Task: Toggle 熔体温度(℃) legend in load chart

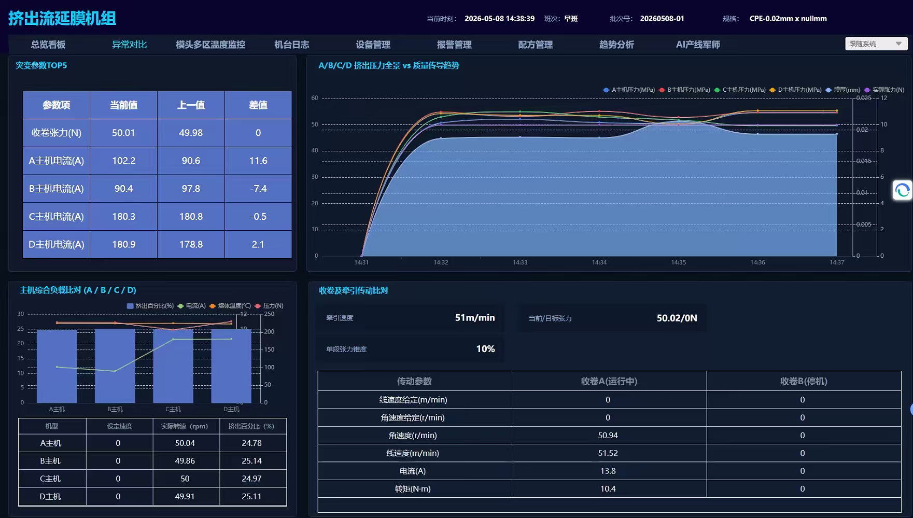Action: (230, 306)
